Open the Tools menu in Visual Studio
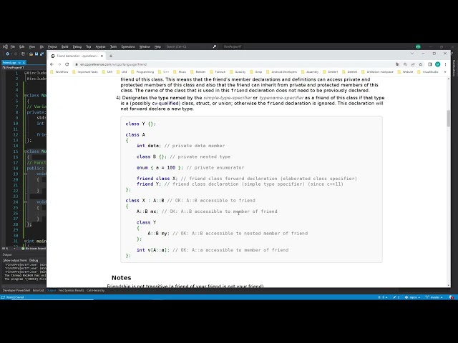Viewport: 458px width, 343px height. pyautogui.click(x=113, y=46)
